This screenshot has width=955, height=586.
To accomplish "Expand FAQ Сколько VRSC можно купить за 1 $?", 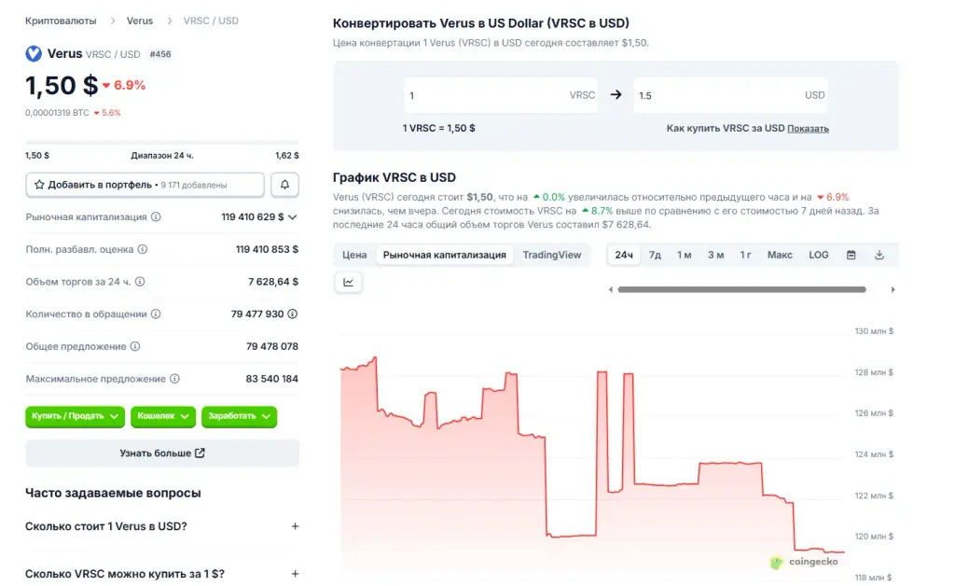I will pyautogui.click(x=162, y=574).
